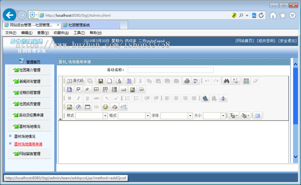Insert Flash with the Flash icon
This screenshot has width=301, height=185.
pyautogui.click(x=79, y=107)
